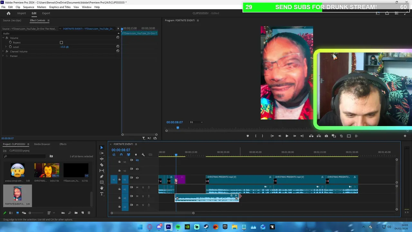Click the New Item icon in Project panel
Screen dimensions: 412x232
tap(82, 213)
